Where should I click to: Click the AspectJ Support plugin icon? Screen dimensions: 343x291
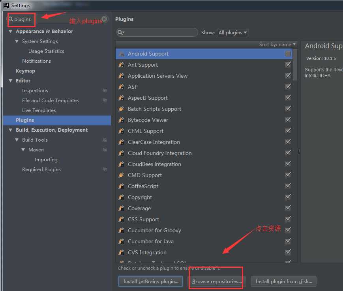[121, 98]
